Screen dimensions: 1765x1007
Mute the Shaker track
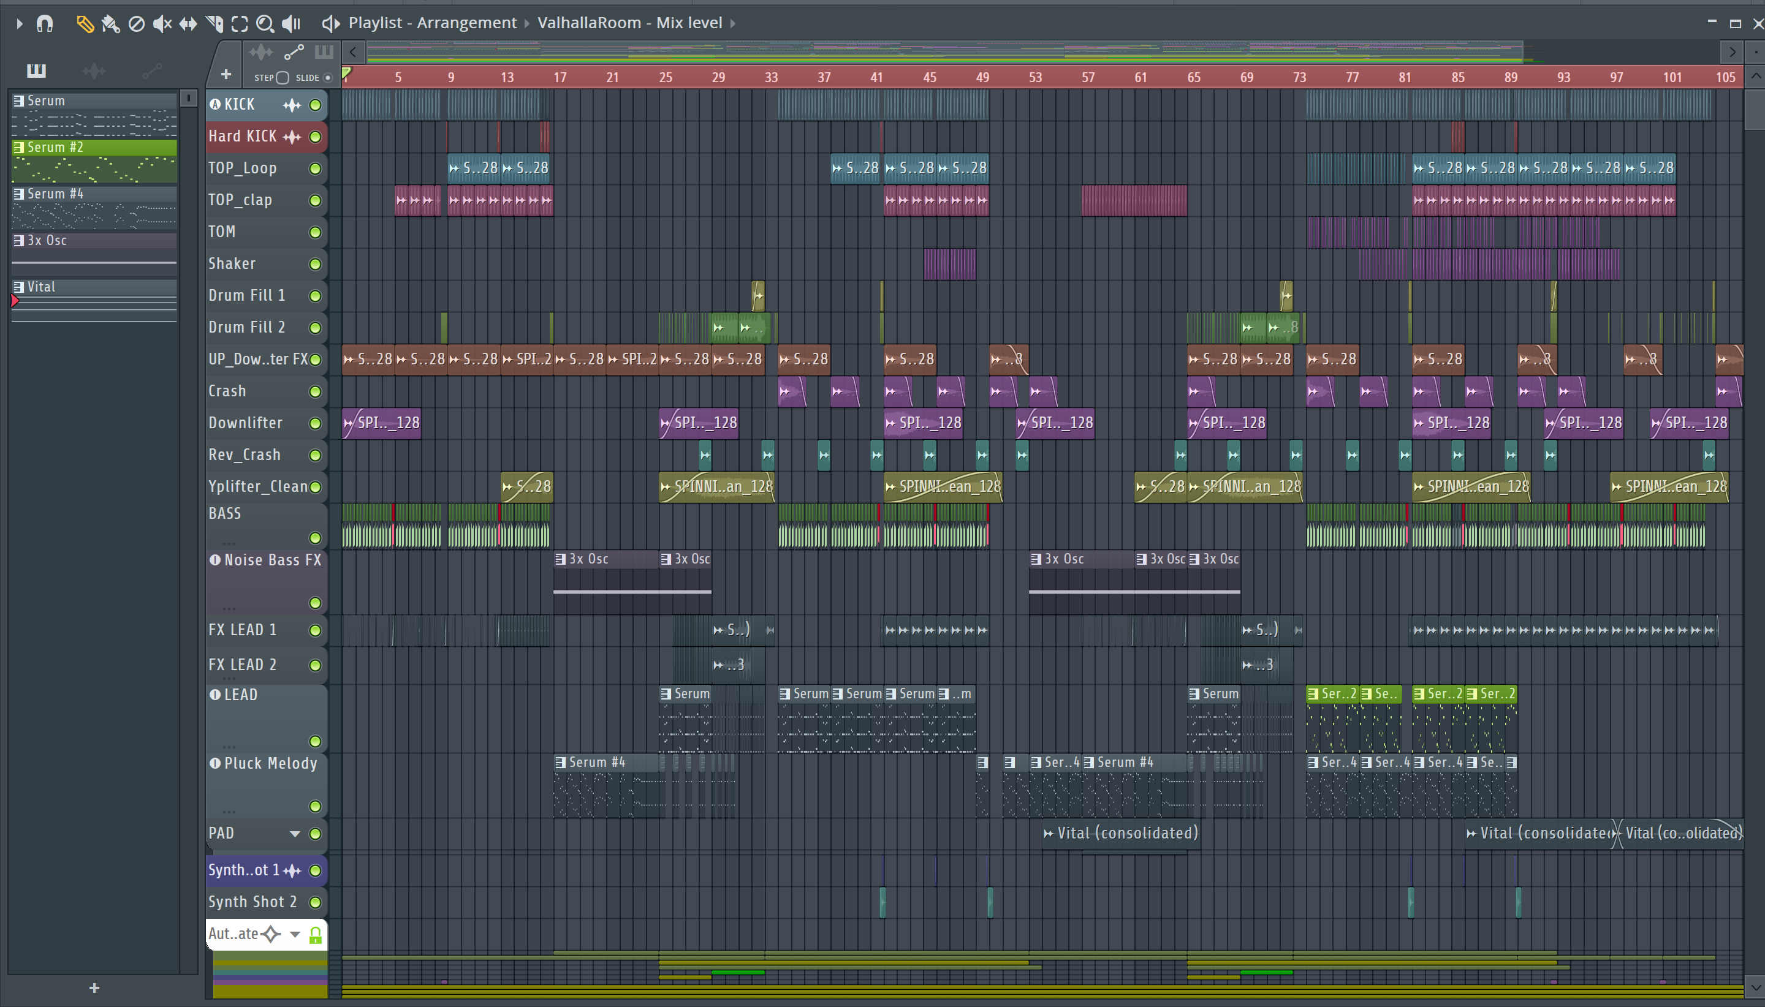click(316, 264)
